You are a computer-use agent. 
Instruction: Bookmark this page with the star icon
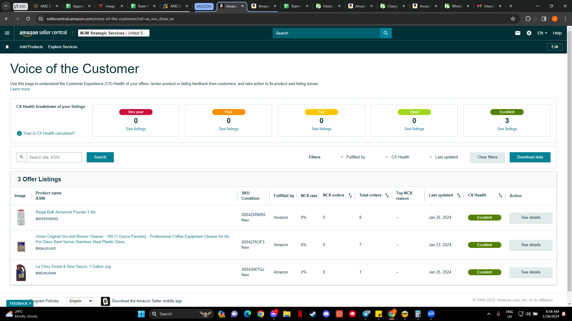513,19
